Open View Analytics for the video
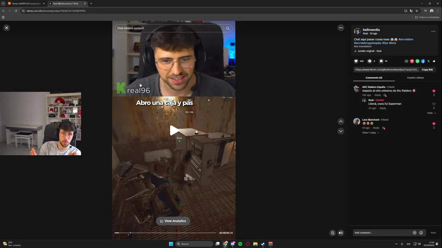 click(173, 221)
